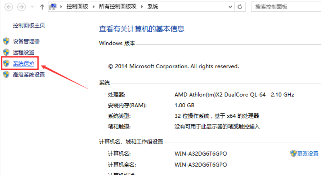Click the shield icon beside 设备管理器
321x175 pixels.
[x=6, y=41]
